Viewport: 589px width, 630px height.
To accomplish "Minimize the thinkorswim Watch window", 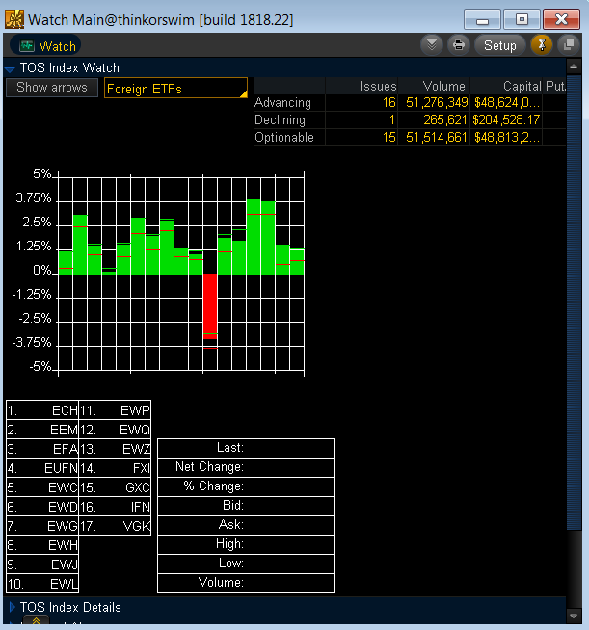I will 482,19.
